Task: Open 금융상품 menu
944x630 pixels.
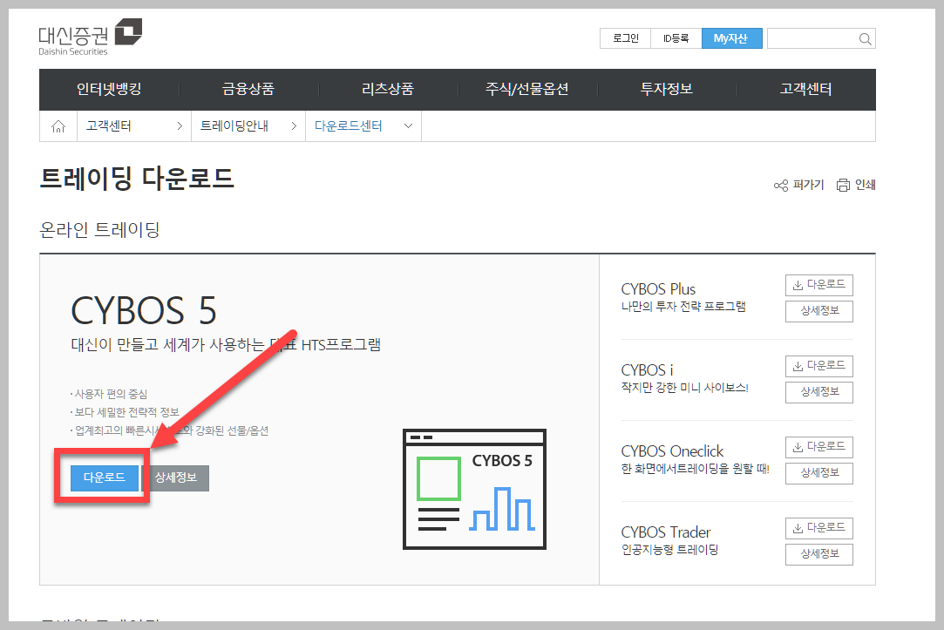Action: point(248,89)
